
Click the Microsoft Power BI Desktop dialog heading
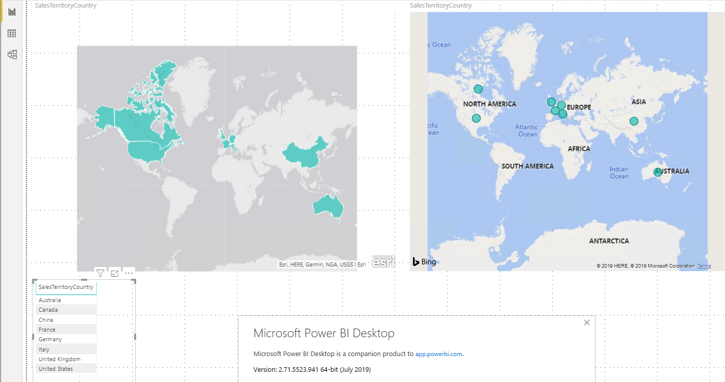pyautogui.click(x=324, y=334)
